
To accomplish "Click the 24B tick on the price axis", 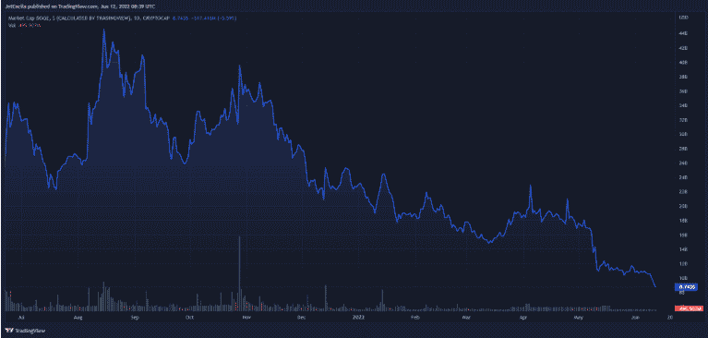I will click(x=683, y=177).
